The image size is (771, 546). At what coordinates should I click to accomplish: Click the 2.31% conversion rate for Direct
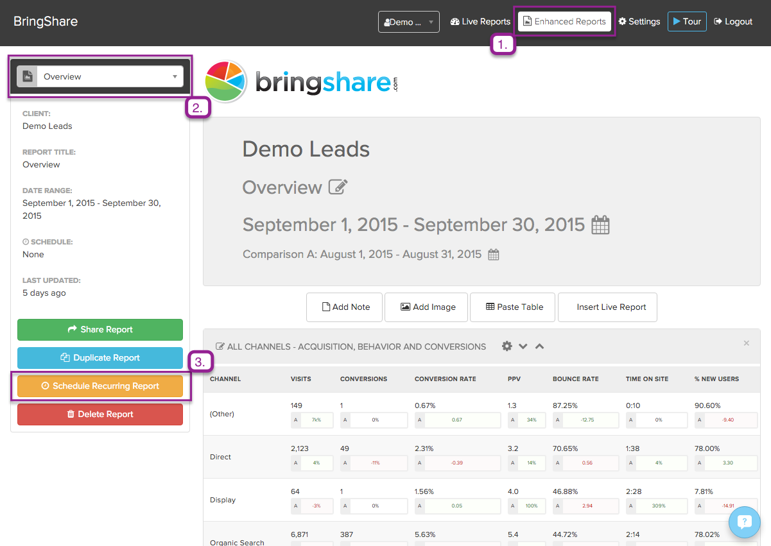424,448
